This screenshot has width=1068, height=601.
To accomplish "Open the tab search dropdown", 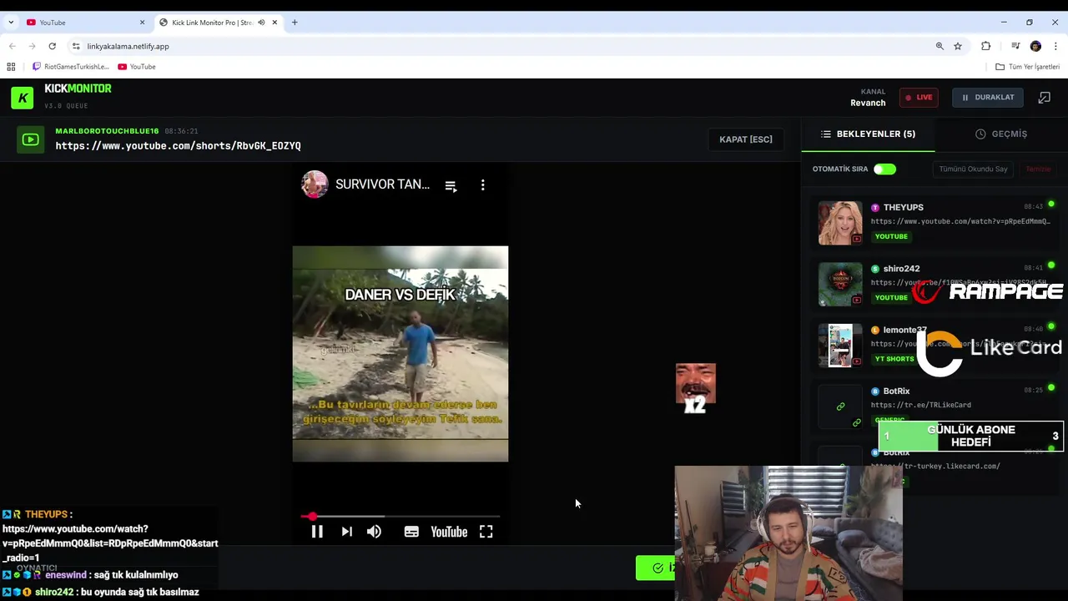I will point(11,23).
